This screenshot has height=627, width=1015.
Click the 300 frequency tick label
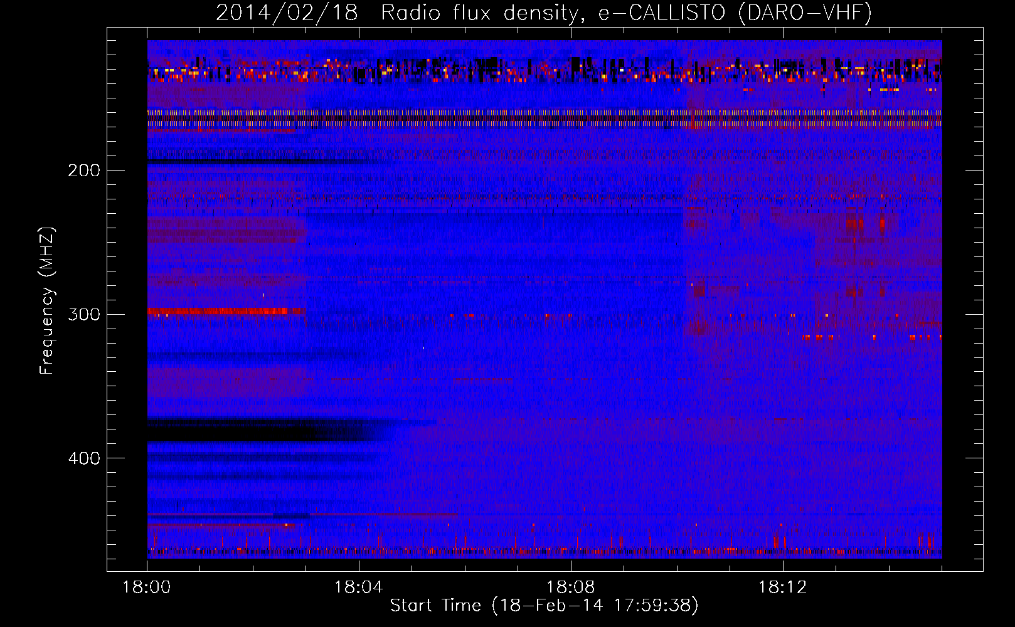coord(84,314)
